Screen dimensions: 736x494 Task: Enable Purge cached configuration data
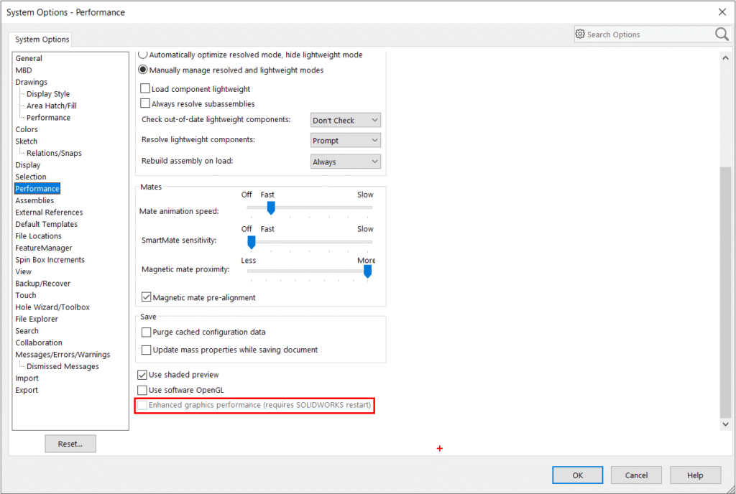pos(147,332)
